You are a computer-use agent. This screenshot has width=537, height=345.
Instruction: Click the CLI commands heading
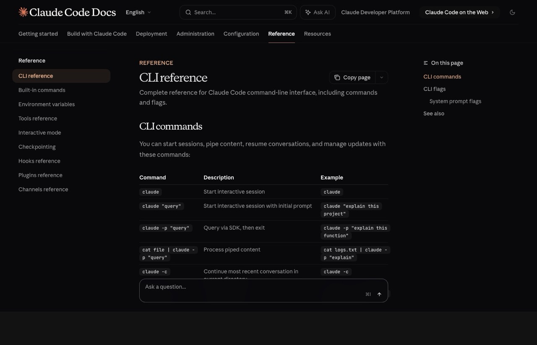[x=171, y=126]
